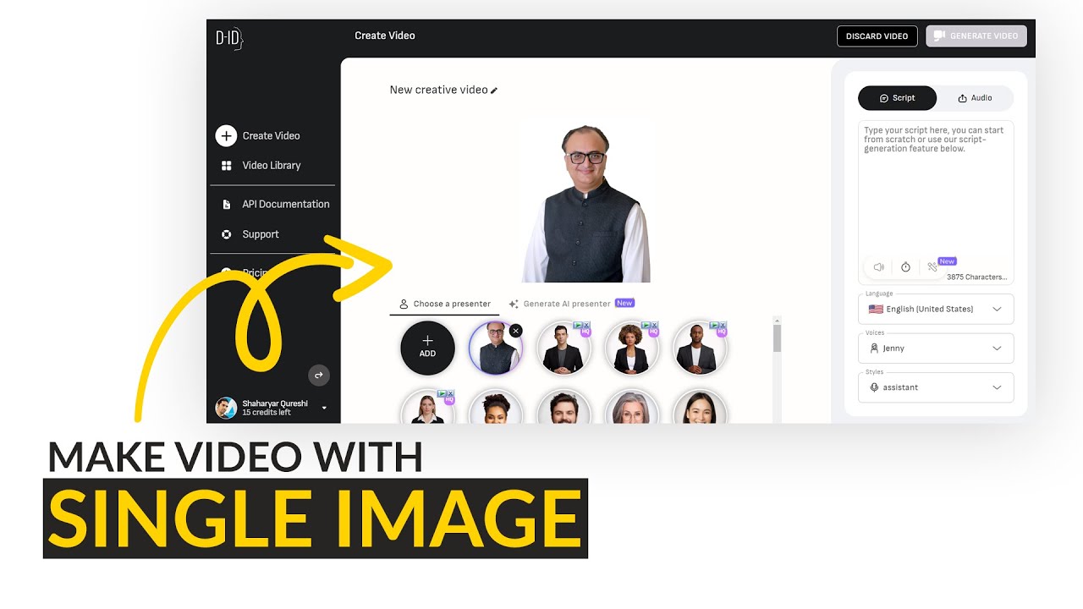Viewport: 1083px width, 609px height.
Task: Select the bearded man presenter
Action: pos(563,407)
